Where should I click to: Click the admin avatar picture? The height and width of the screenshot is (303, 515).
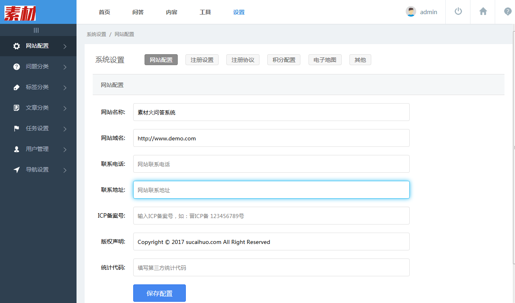pyautogui.click(x=411, y=12)
